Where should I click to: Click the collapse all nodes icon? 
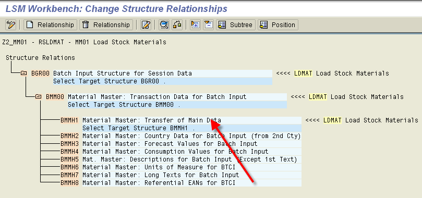[209, 24]
